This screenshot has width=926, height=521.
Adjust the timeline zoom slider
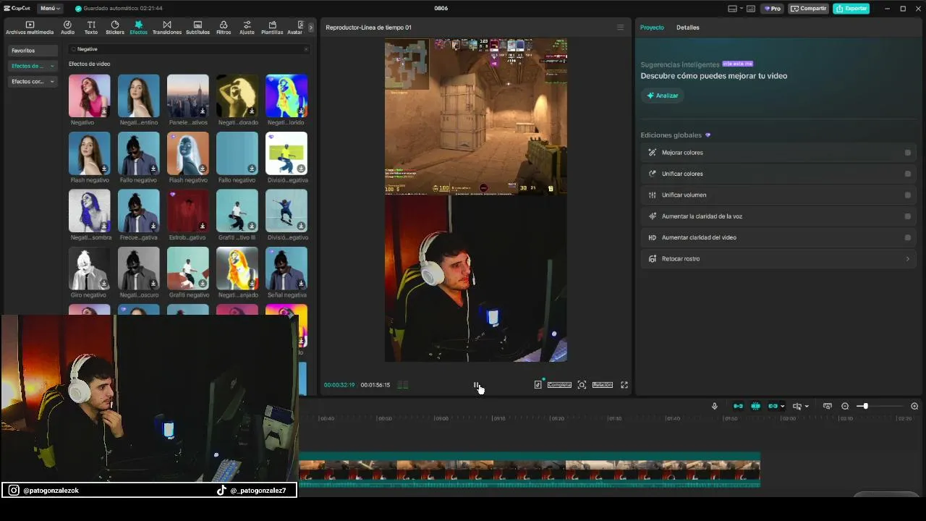865,406
